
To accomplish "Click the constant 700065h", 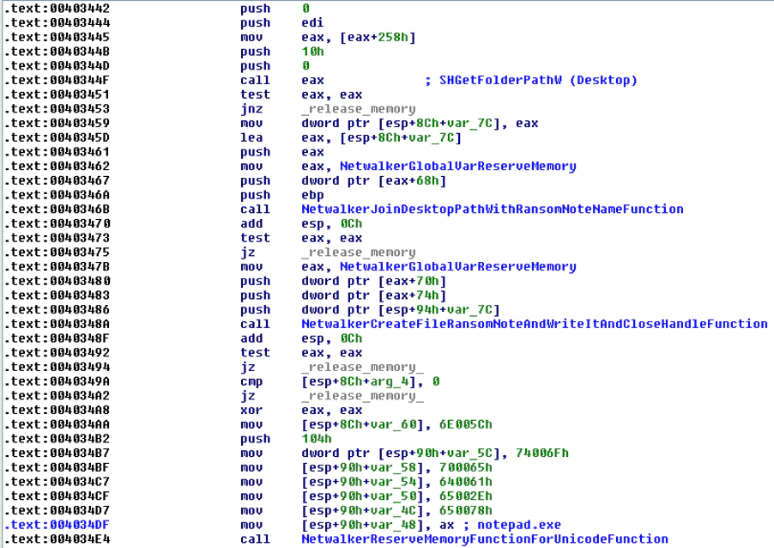I will pos(465,467).
